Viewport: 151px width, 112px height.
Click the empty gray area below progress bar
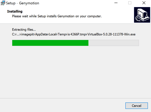pyautogui.click(x=75, y=71)
